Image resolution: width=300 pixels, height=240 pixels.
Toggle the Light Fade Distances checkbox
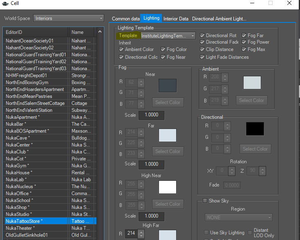[x=202, y=57]
